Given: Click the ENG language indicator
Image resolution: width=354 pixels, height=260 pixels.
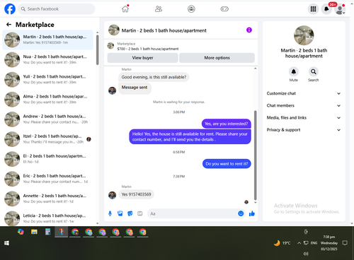Looking at the screenshot, I should 314,243.
